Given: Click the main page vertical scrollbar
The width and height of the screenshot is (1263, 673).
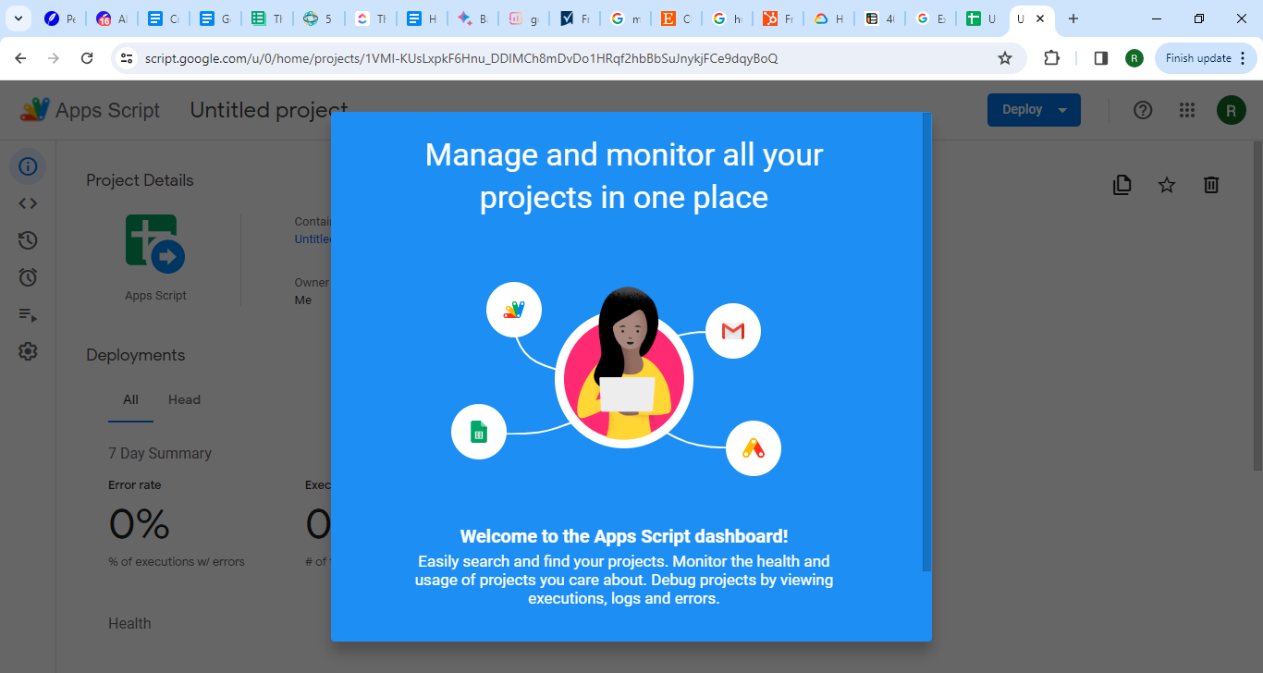Looking at the screenshot, I should coord(1257,305).
